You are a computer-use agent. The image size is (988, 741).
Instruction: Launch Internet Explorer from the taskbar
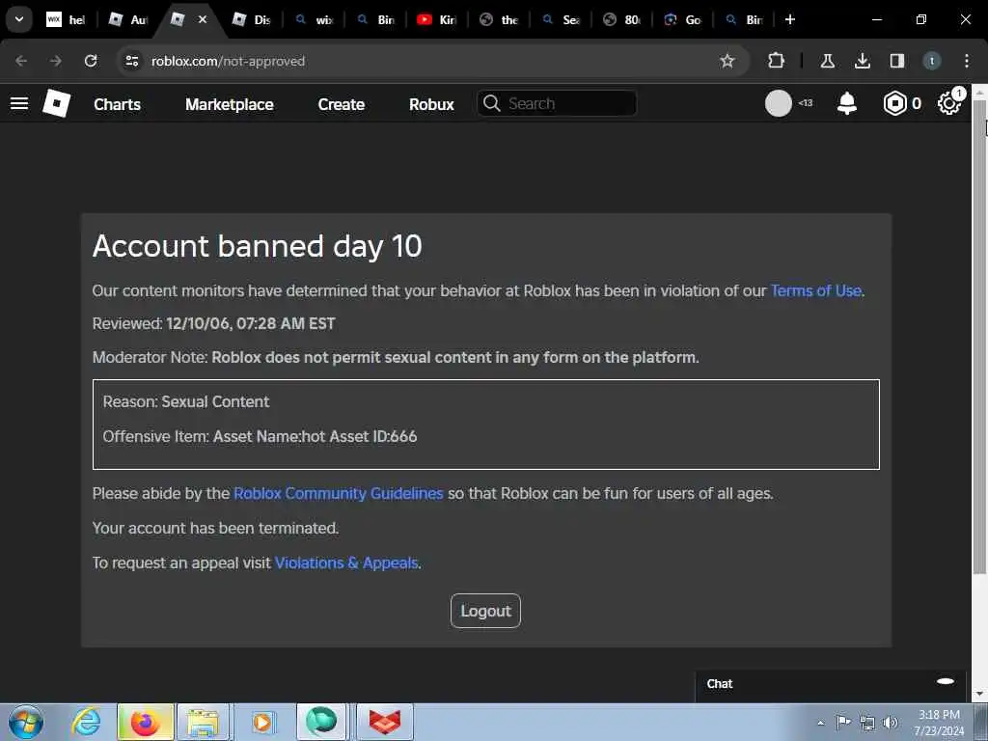pyautogui.click(x=86, y=722)
